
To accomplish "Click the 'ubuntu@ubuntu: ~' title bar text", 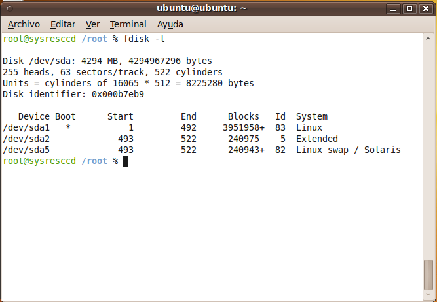I will 202,8.
